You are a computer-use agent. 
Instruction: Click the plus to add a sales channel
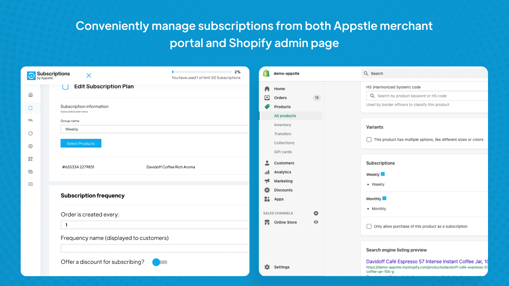pos(316,213)
